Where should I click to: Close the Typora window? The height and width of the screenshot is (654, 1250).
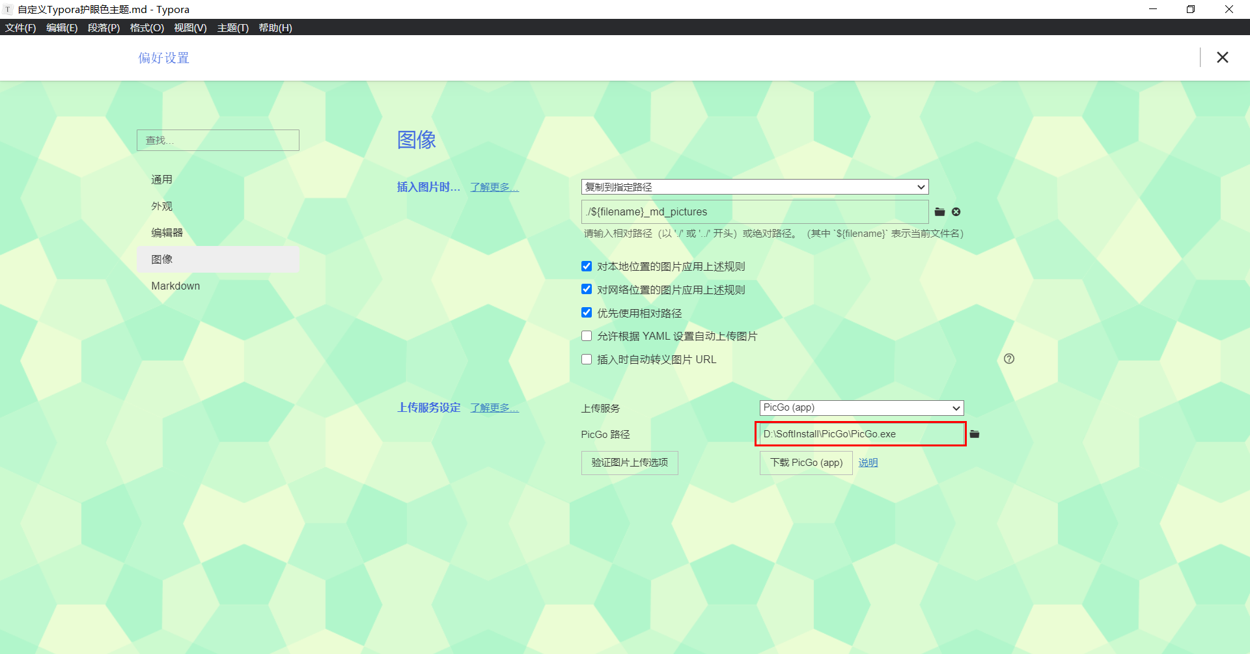coord(1229,9)
